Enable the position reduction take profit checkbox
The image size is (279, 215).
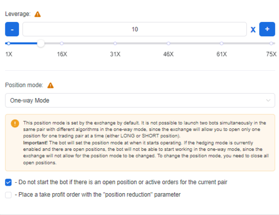coord(8,195)
